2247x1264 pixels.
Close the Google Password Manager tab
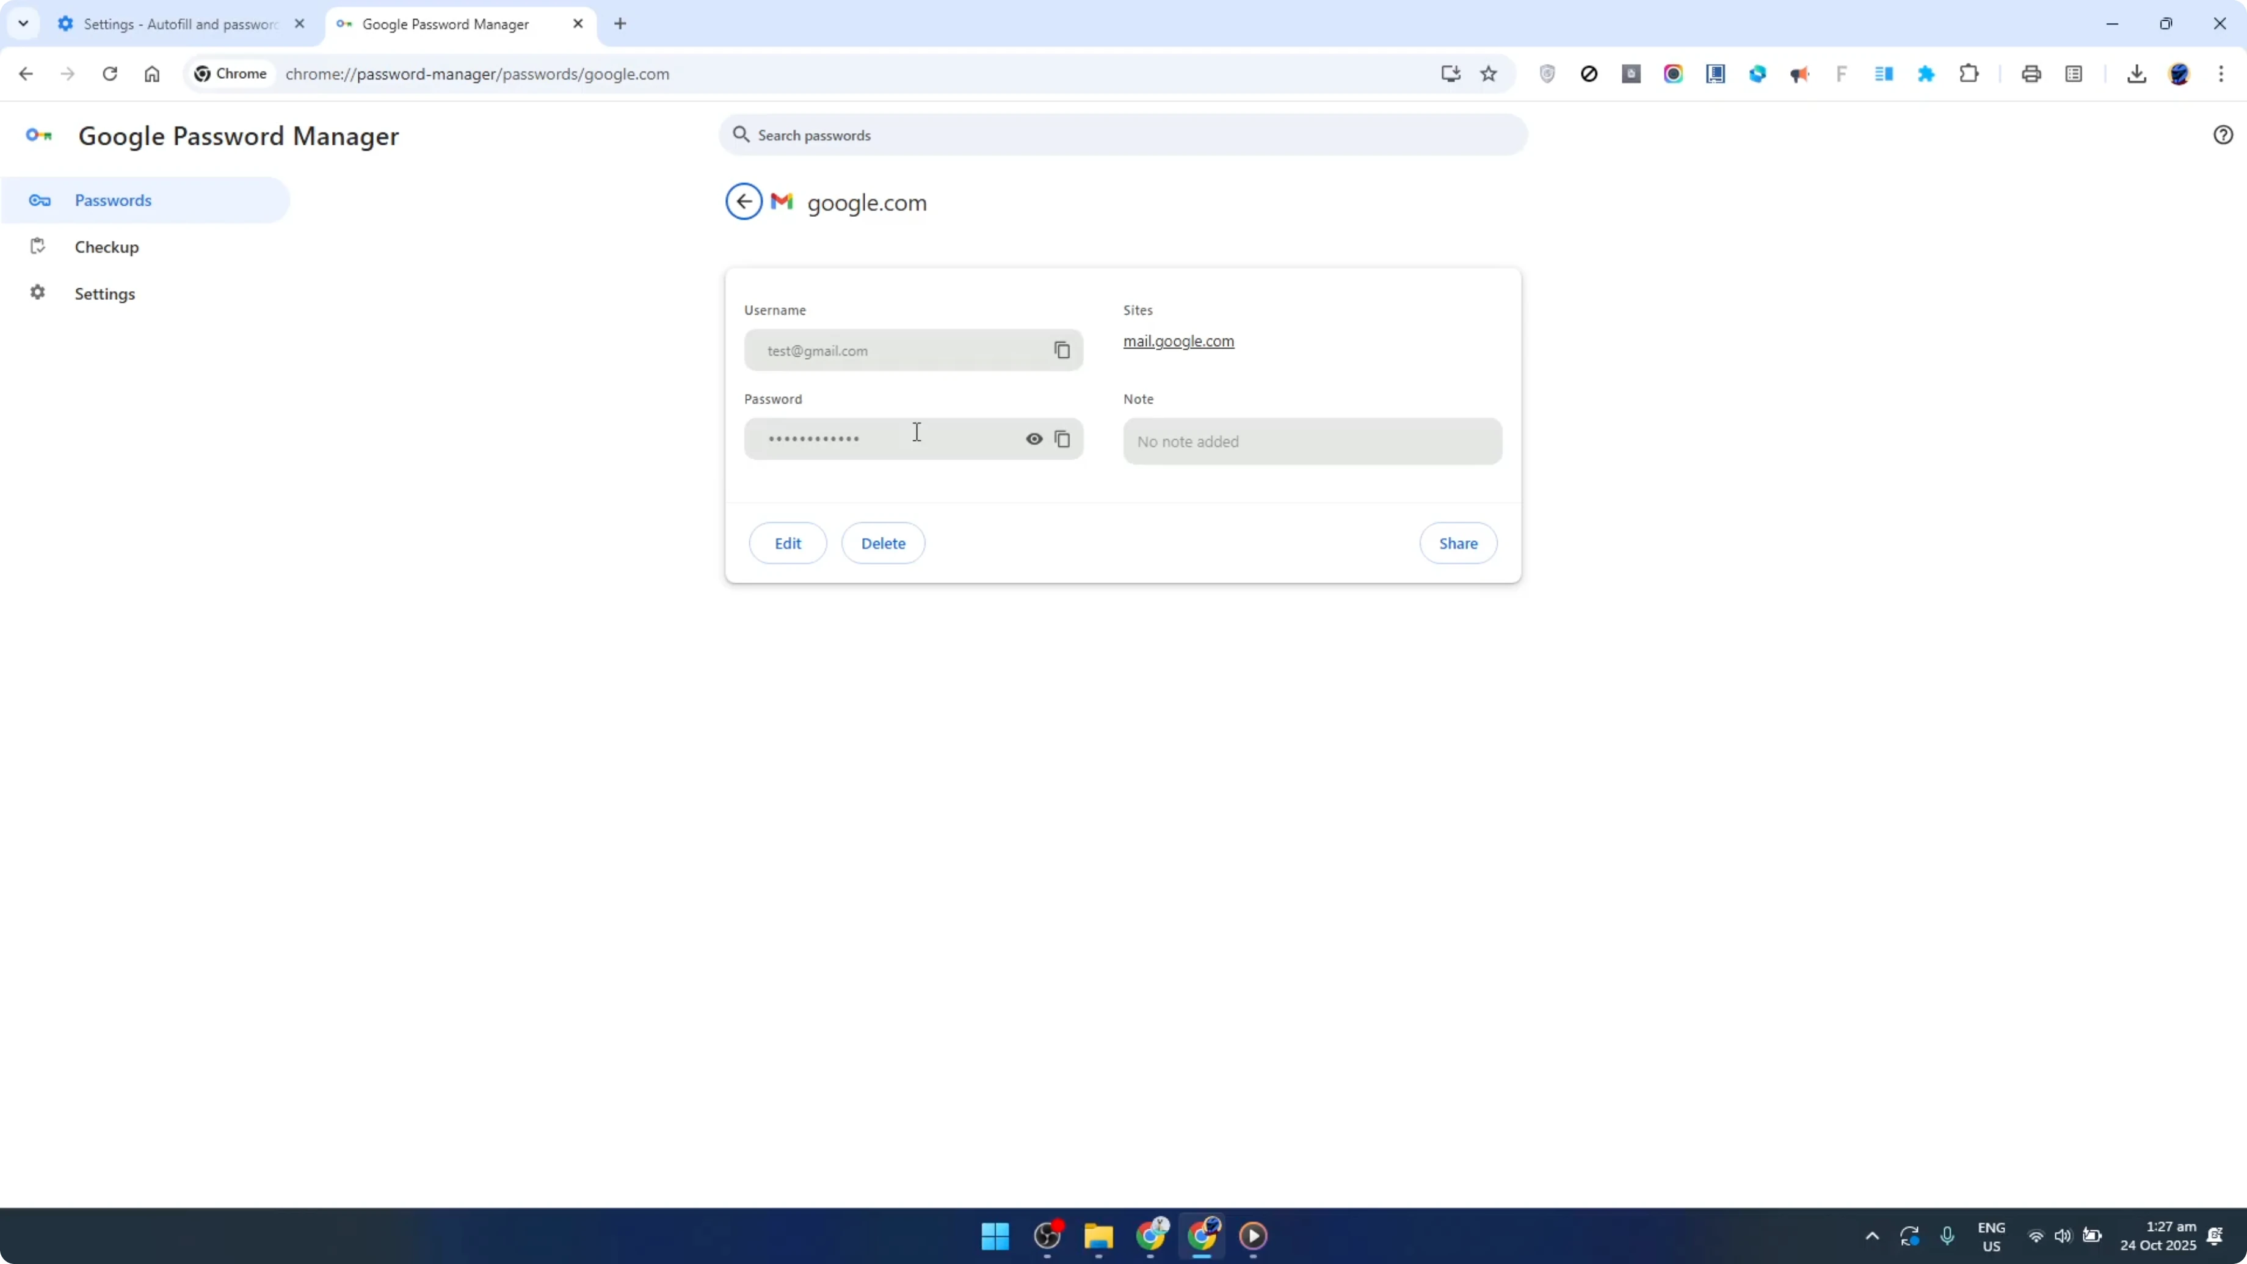(x=578, y=24)
